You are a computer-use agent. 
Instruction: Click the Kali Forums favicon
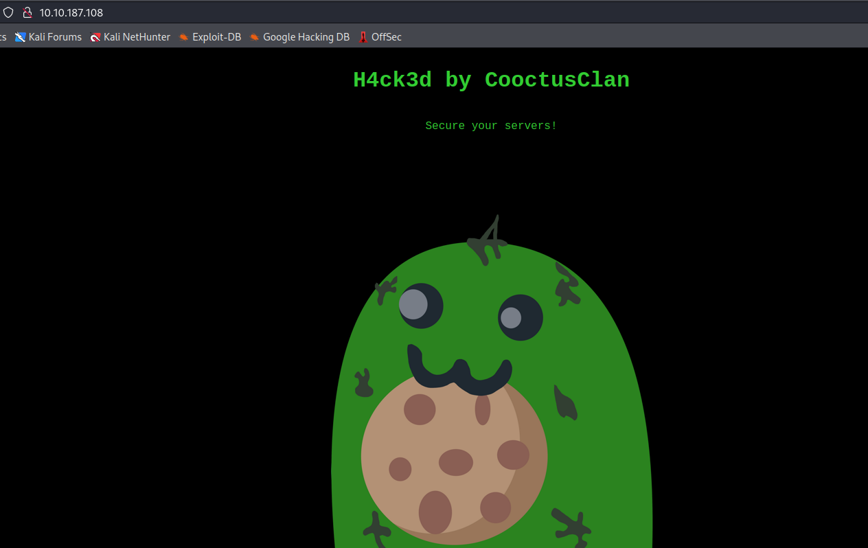(x=21, y=37)
